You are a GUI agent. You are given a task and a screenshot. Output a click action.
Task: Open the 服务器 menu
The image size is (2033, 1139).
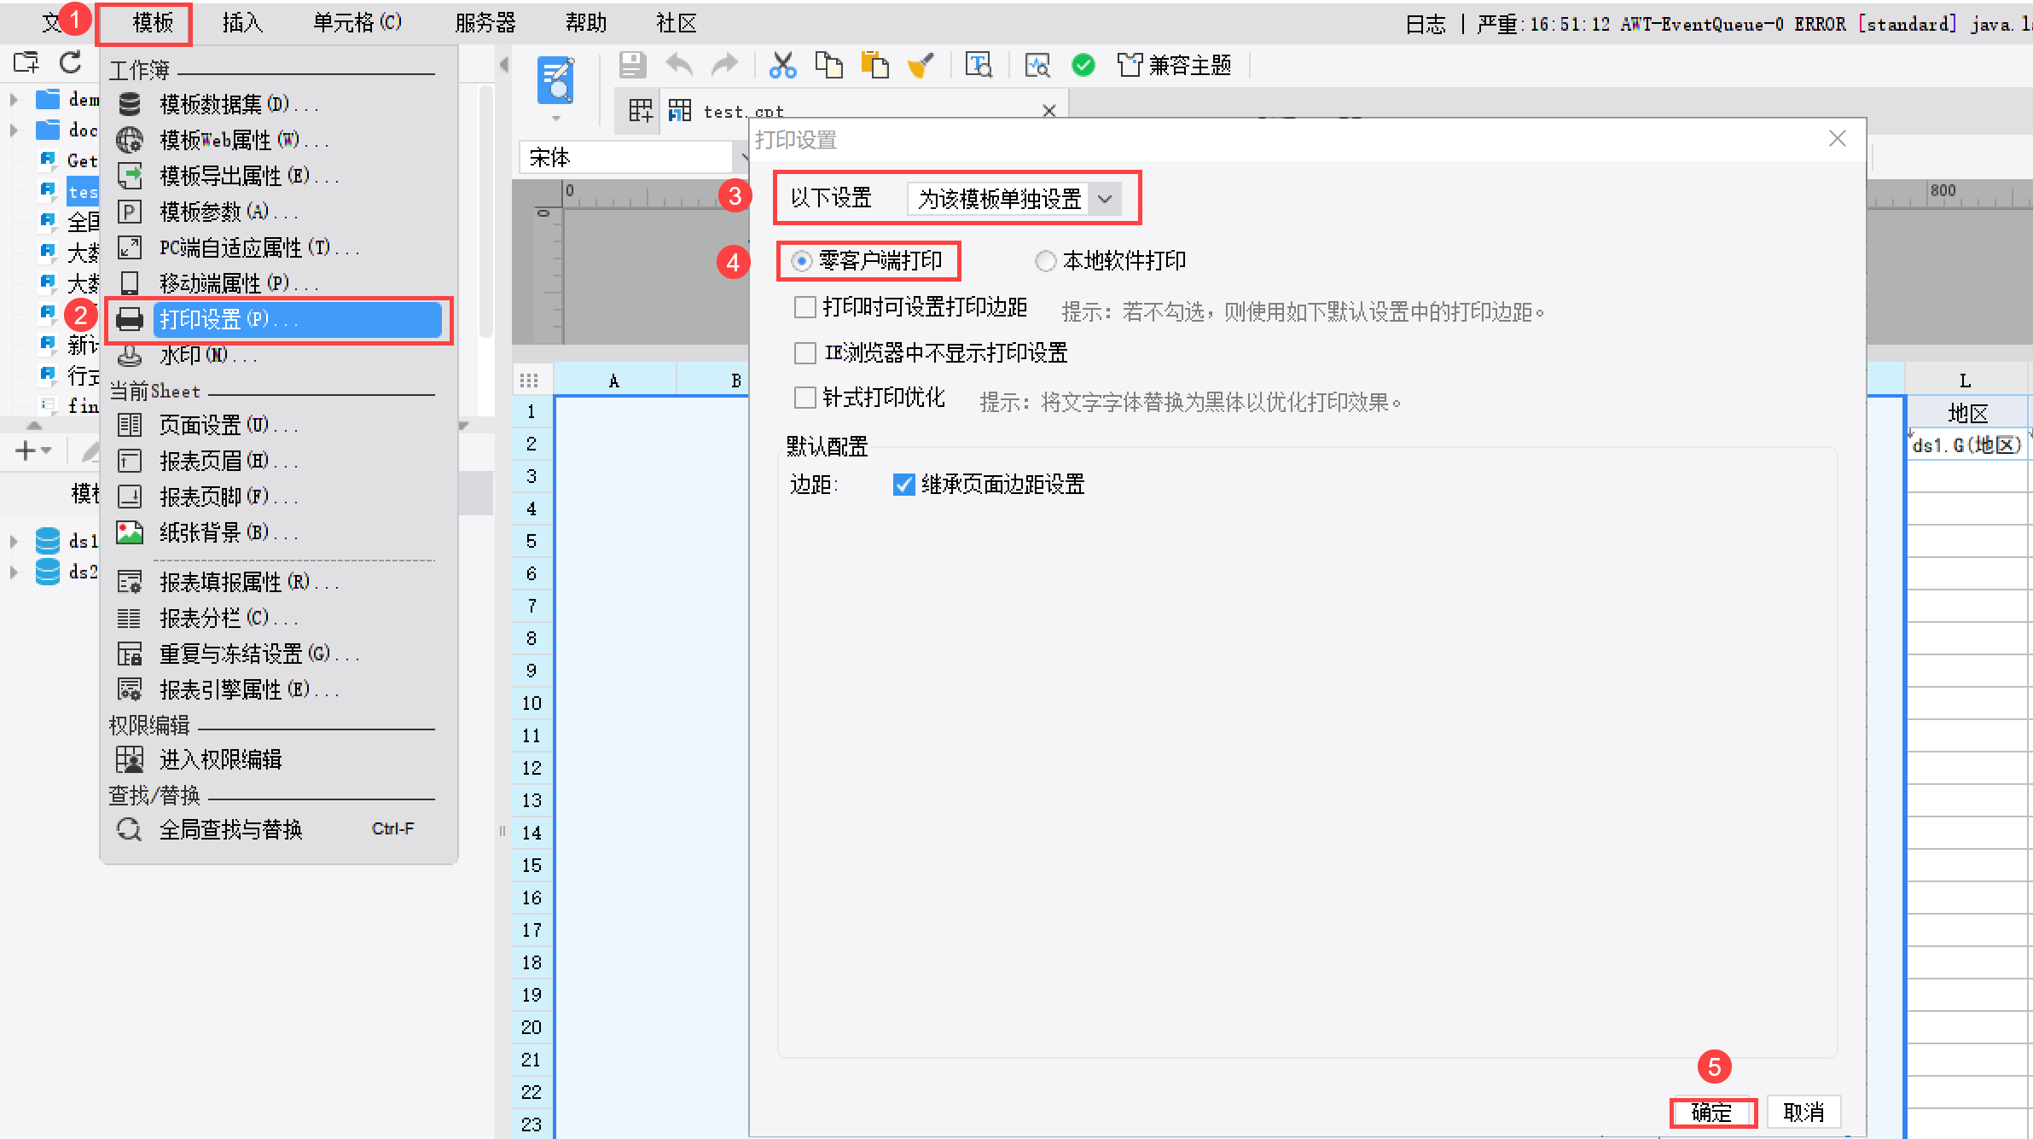click(x=485, y=23)
